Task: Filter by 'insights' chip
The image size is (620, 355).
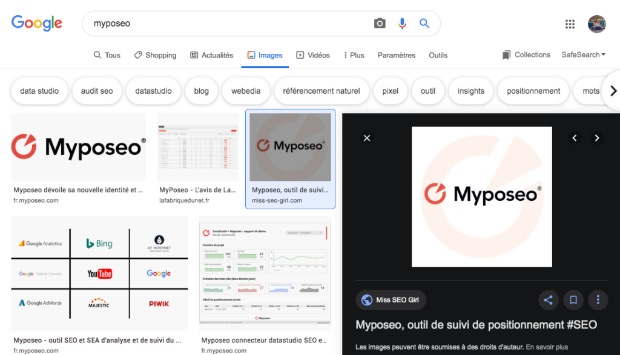Action: 471,91
